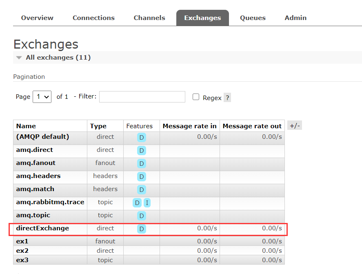This screenshot has height=274, width=362.
Task: Click the I internal badge on amq.rabbitmq.trace
Action: (147, 203)
